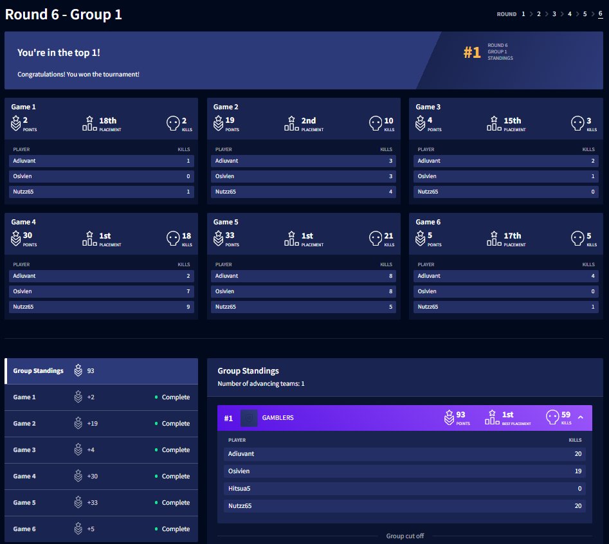The image size is (609, 544).
Task: Click Nutzz65 row in Game 4 card
Action: tap(102, 307)
